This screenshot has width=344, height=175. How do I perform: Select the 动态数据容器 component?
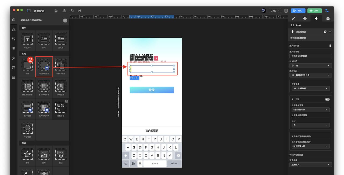(x=44, y=67)
